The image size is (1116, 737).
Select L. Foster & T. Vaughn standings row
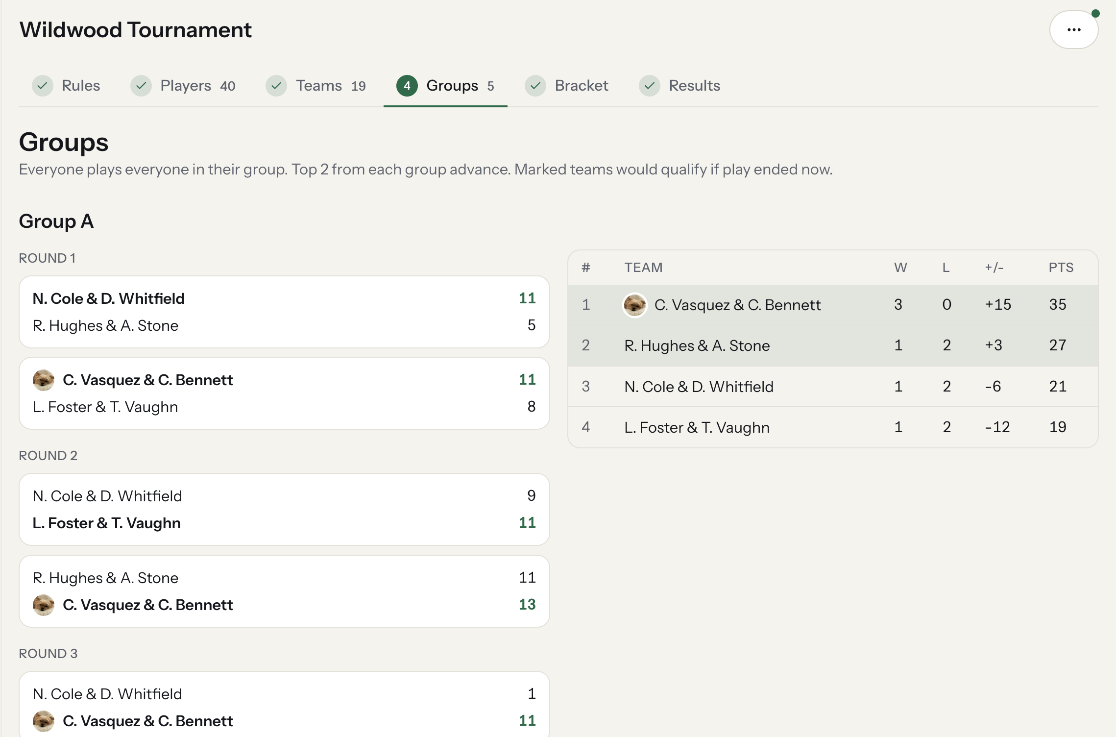[833, 427]
